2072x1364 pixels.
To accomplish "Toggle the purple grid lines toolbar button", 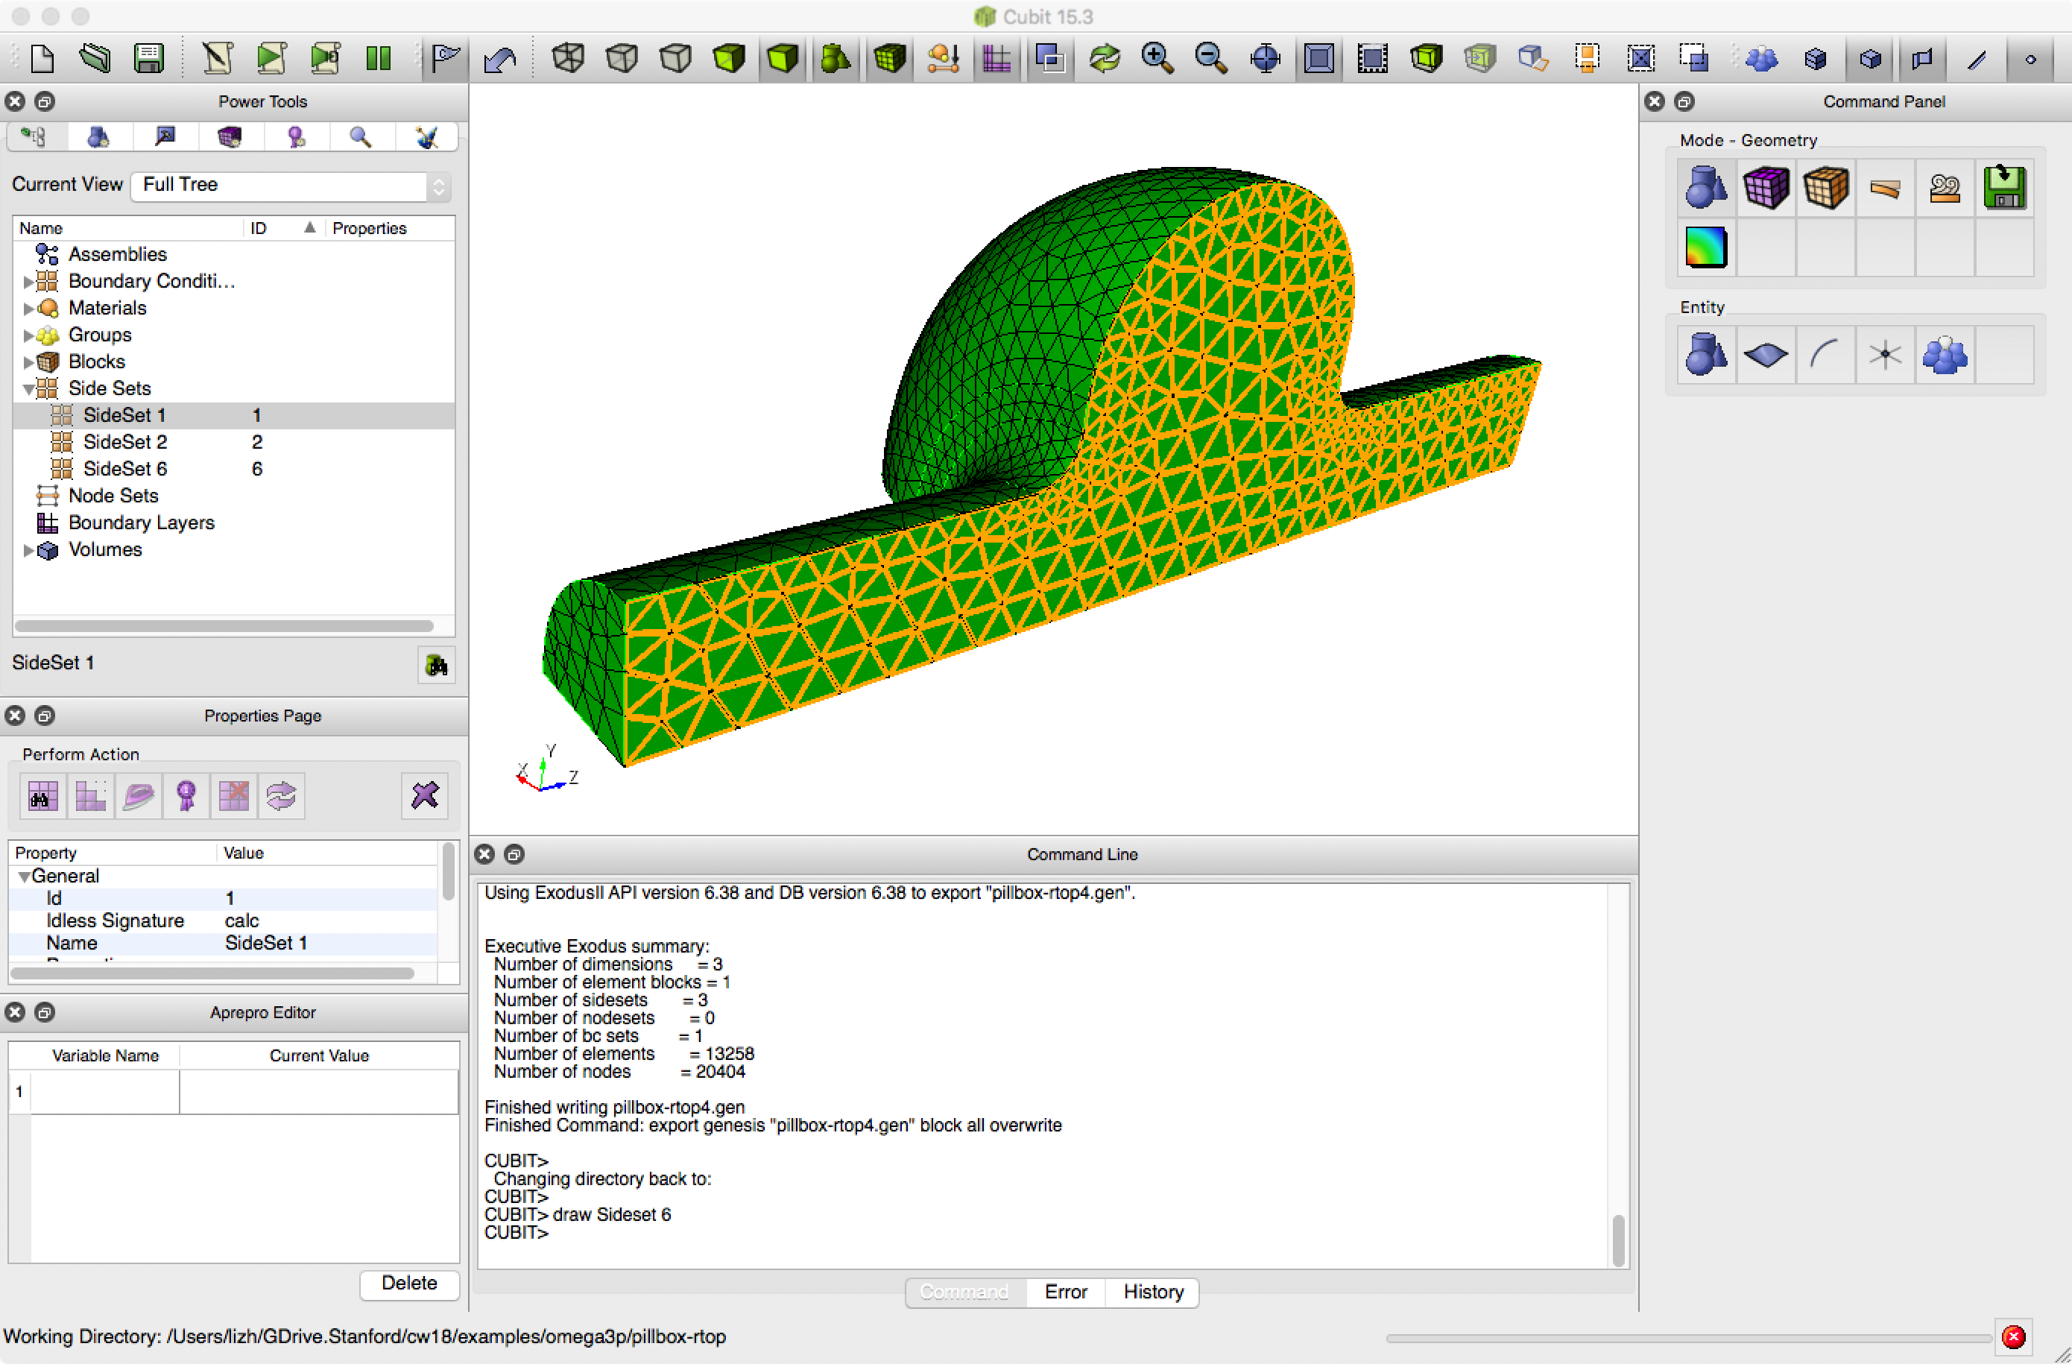I will (996, 58).
